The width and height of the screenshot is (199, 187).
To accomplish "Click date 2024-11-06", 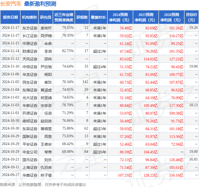I will click(x=10, y=74).
